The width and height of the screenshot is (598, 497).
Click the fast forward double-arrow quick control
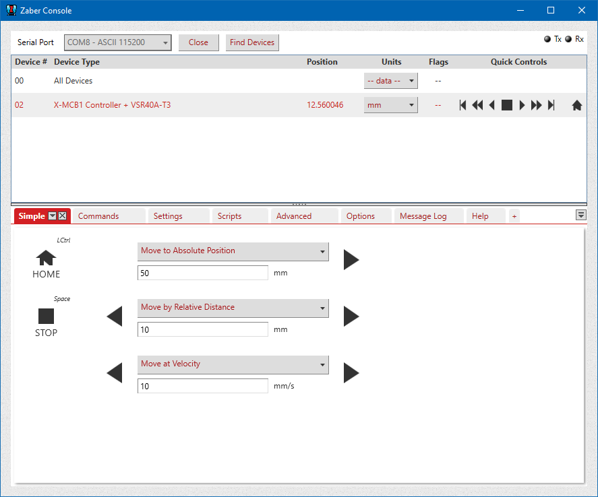tap(536, 105)
